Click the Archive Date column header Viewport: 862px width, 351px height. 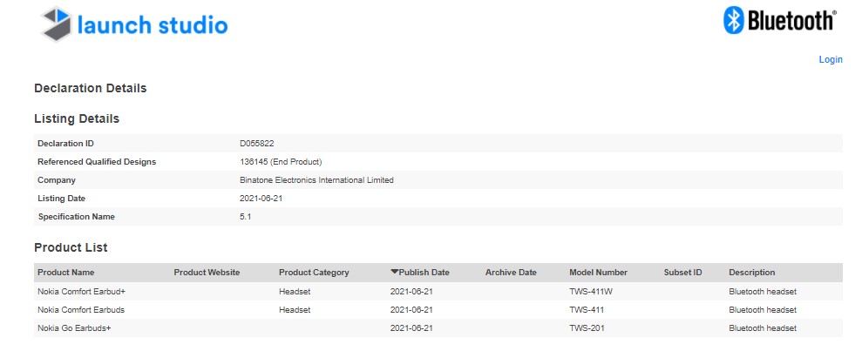(x=511, y=273)
